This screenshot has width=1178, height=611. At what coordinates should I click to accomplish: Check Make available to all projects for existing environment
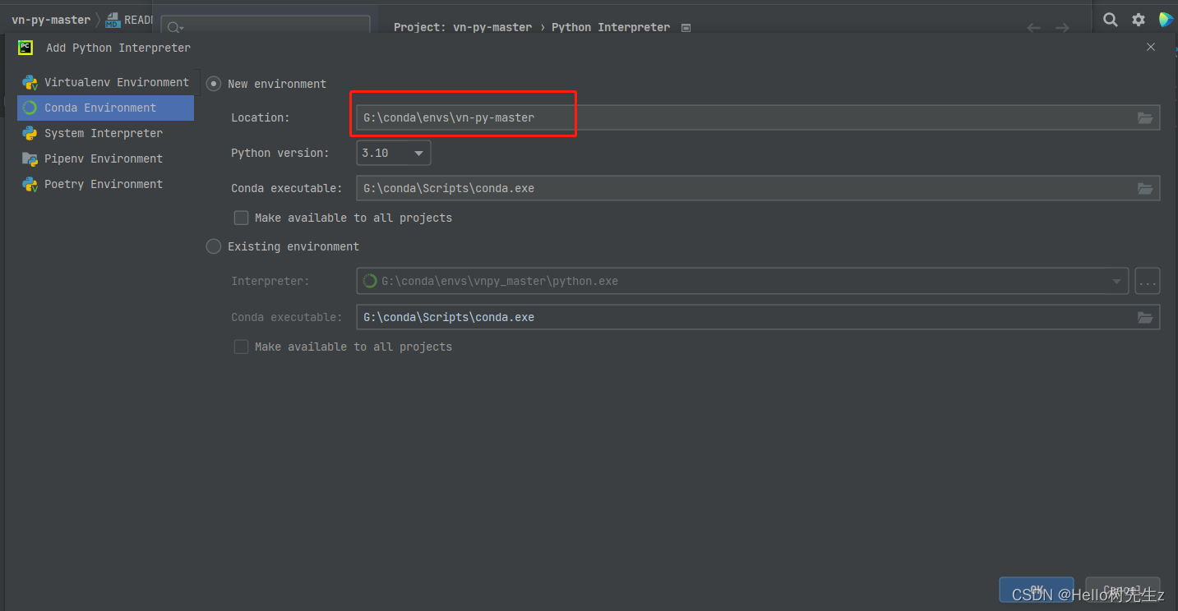[x=241, y=347]
